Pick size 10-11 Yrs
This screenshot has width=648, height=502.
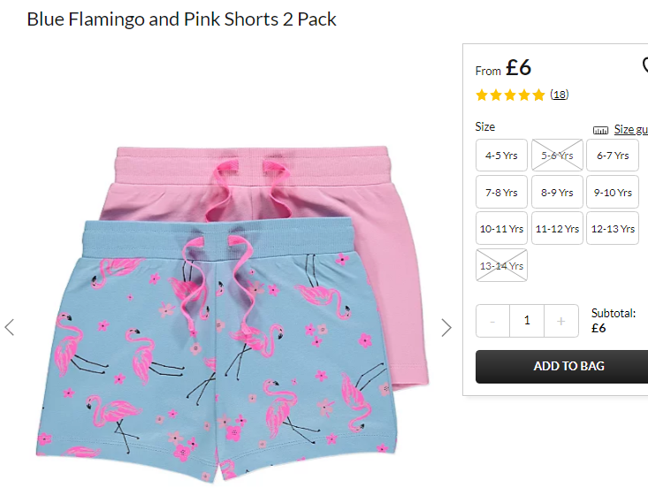coord(501,229)
